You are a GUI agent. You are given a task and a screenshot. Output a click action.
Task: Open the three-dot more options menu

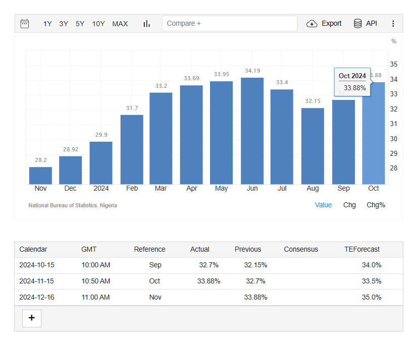[x=393, y=24]
